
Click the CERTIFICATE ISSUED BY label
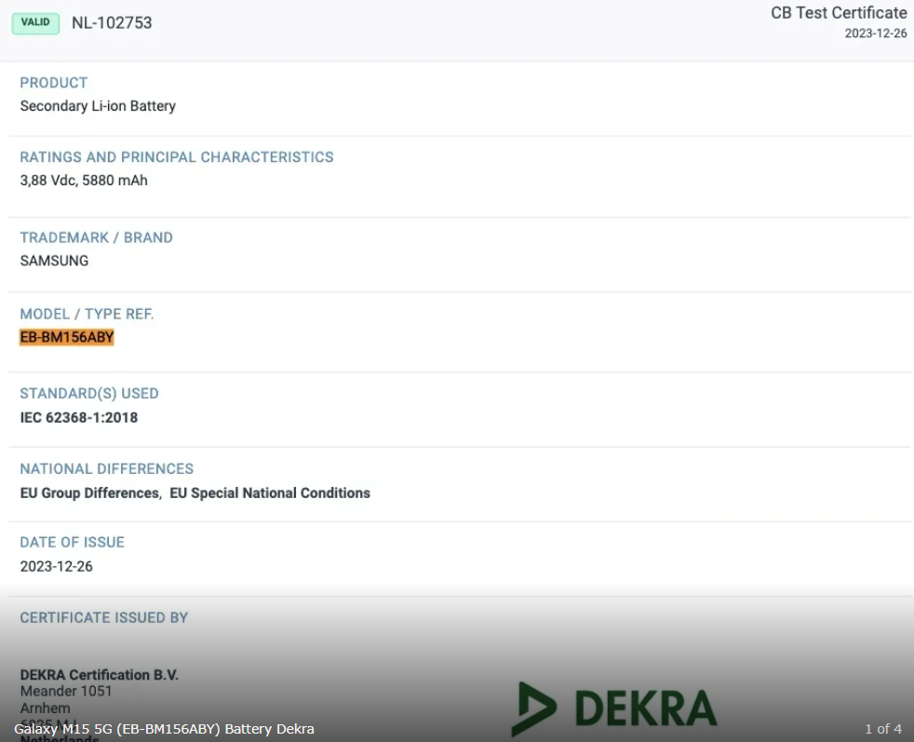click(x=103, y=618)
